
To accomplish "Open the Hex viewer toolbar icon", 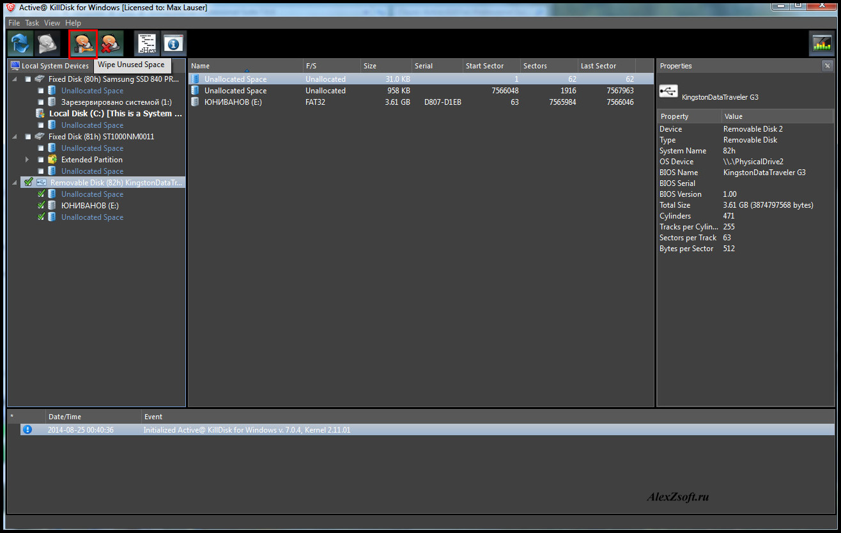I will 147,43.
